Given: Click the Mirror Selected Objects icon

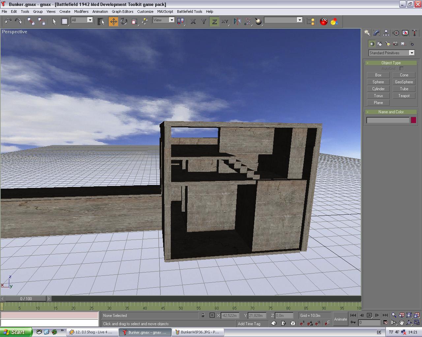Looking at the screenshot, I should click(x=237, y=21).
